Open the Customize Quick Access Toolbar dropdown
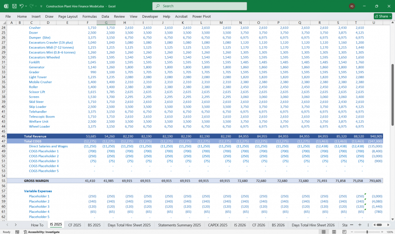Screen dimensions: 395x234 (41, 7)
